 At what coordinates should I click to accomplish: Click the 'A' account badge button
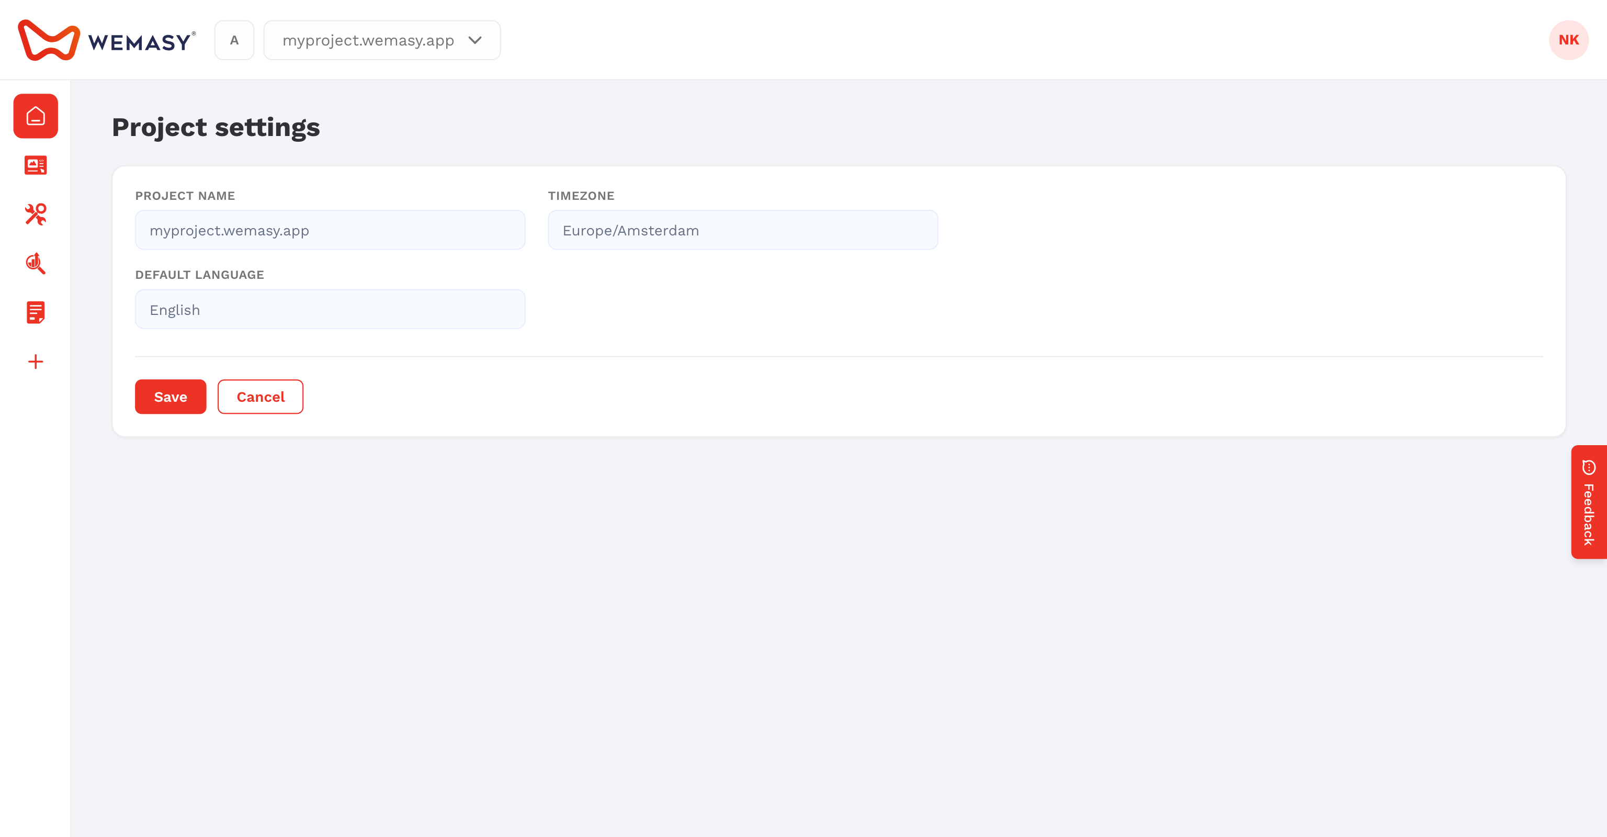(x=234, y=40)
